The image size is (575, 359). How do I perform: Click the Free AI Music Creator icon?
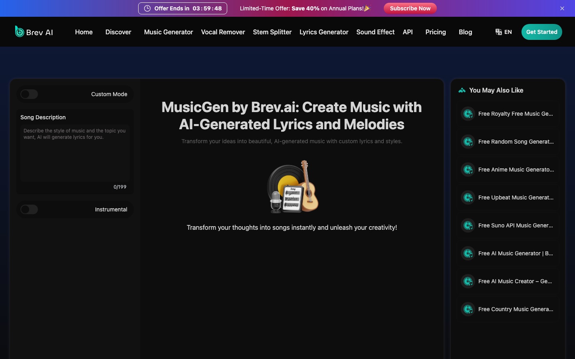pos(468,281)
